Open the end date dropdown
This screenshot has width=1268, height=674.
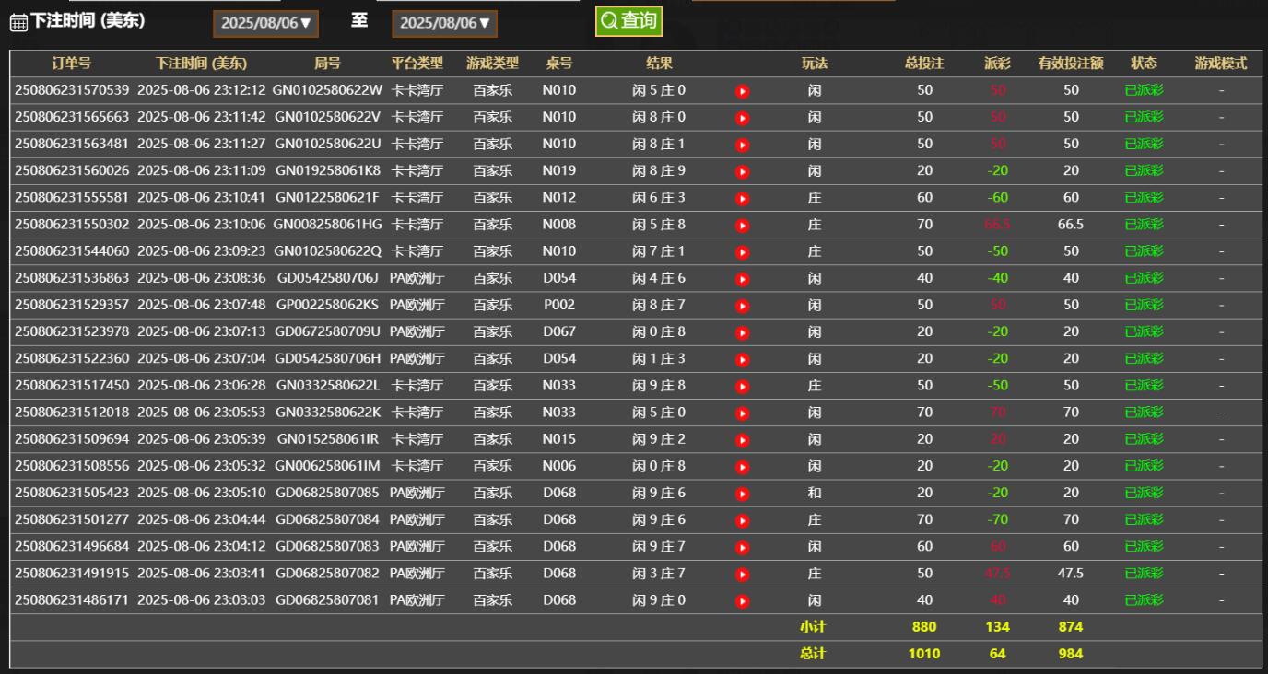[444, 23]
